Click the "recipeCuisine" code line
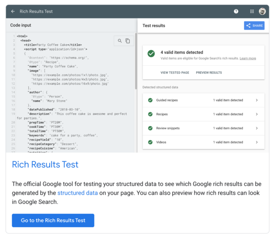 52,148
